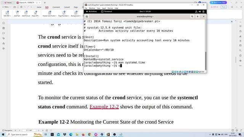244x137 pixels.
Task: Open Help menu in VirtualBox window
Action: 116,8
